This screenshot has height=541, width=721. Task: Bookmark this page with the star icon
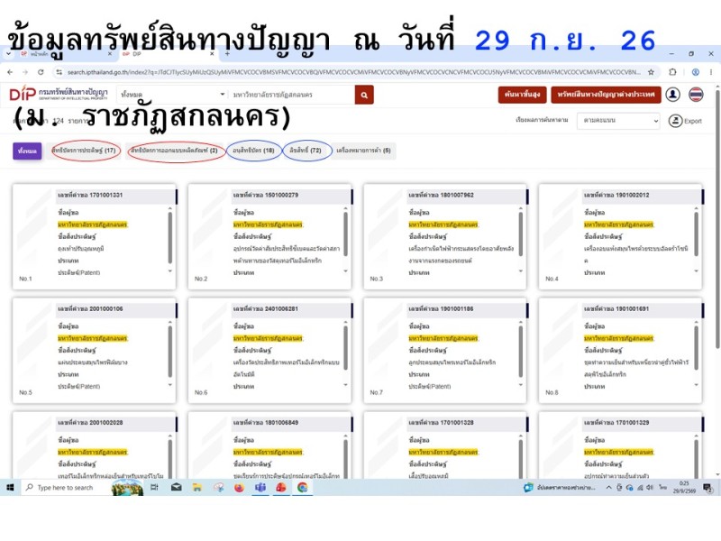(651, 72)
